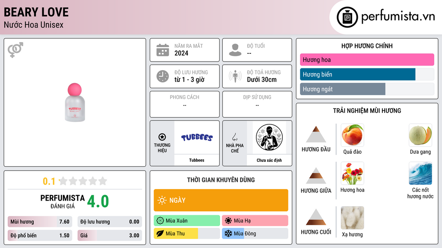Click the Nước Hoa Unisex subtitle
Viewport: 442px width, 248px height.
pyautogui.click(x=34, y=25)
